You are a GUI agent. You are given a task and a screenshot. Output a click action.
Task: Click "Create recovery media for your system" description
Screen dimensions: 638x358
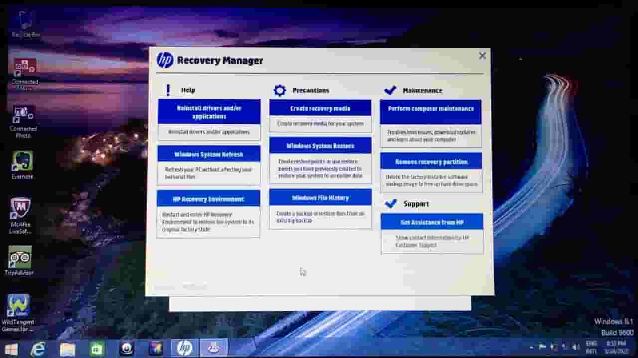coord(320,123)
